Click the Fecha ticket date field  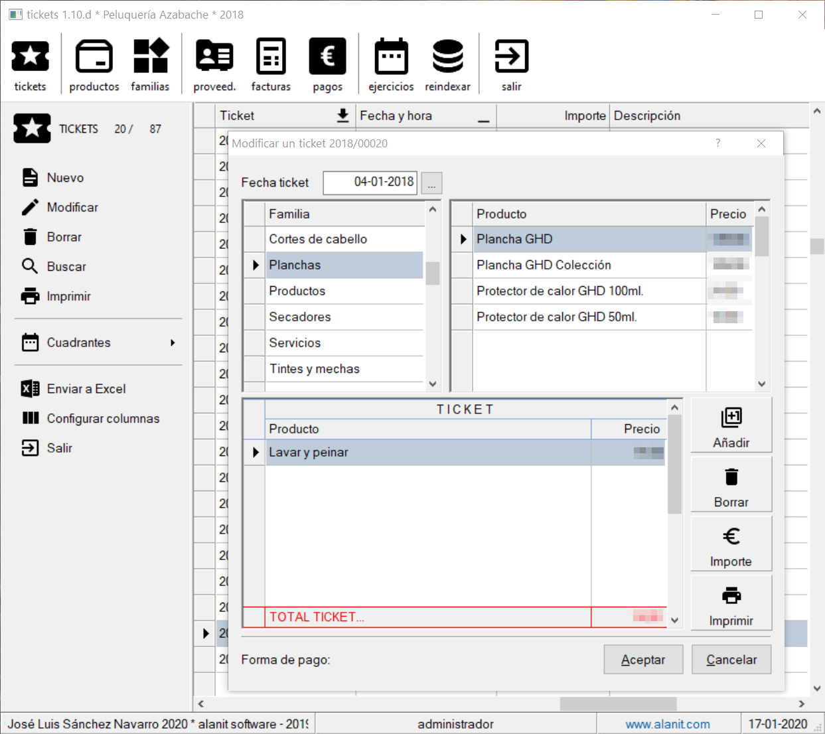point(370,183)
